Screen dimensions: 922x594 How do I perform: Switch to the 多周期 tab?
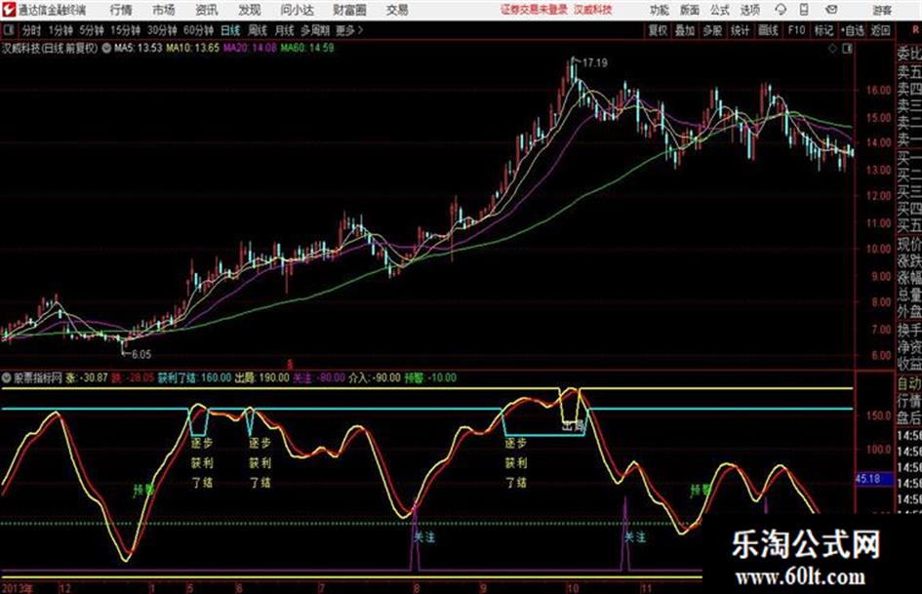pyautogui.click(x=315, y=30)
